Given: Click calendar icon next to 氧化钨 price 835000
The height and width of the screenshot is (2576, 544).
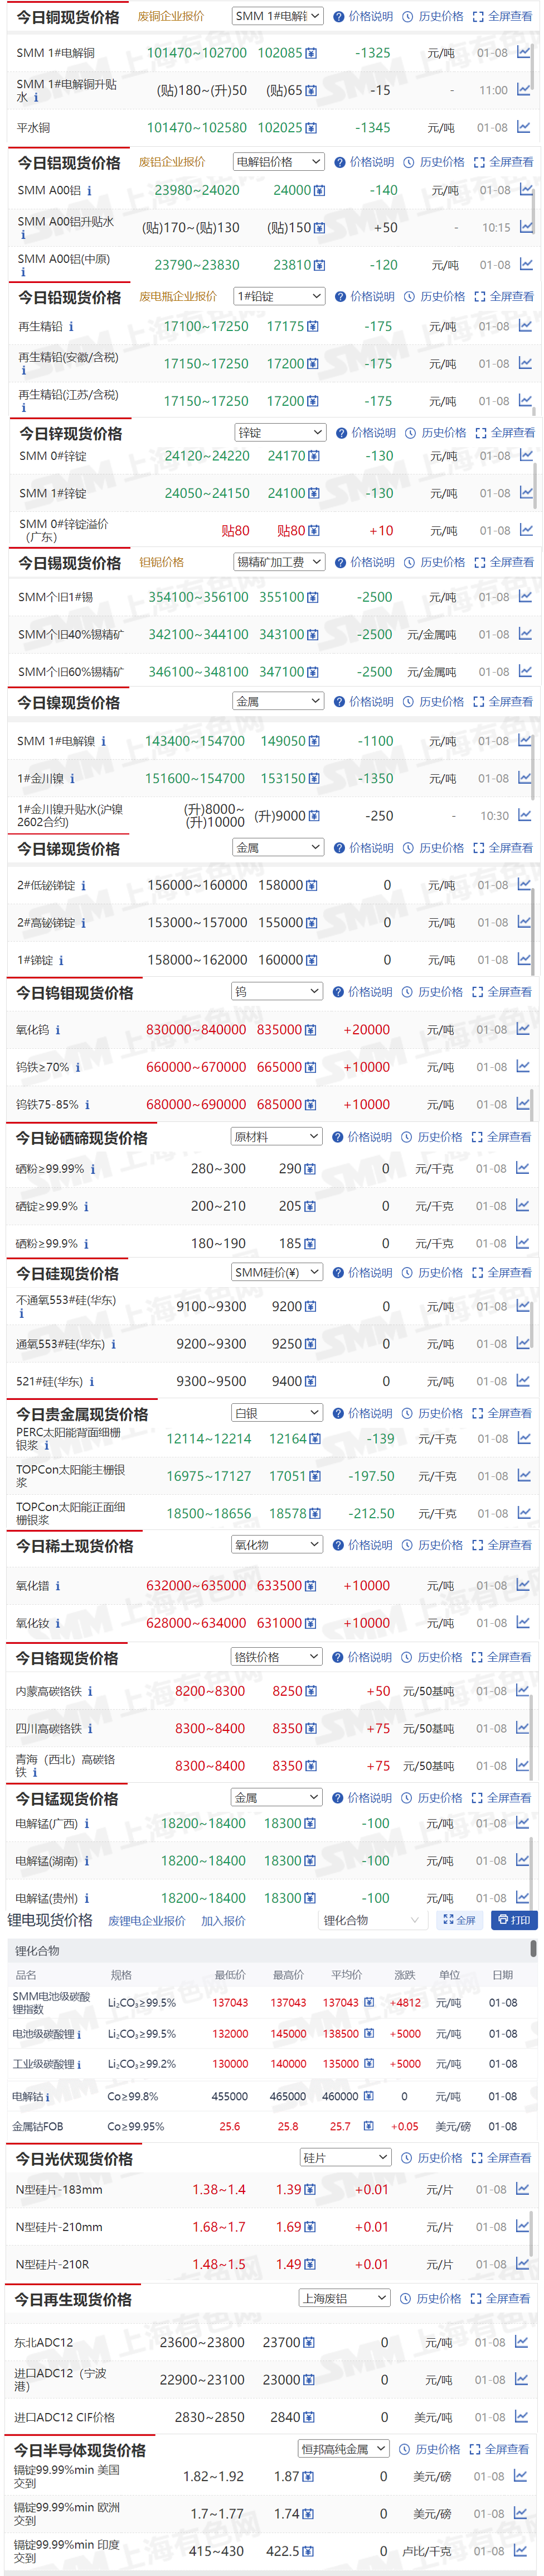Looking at the screenshot, I should [x=309, y=1030].
